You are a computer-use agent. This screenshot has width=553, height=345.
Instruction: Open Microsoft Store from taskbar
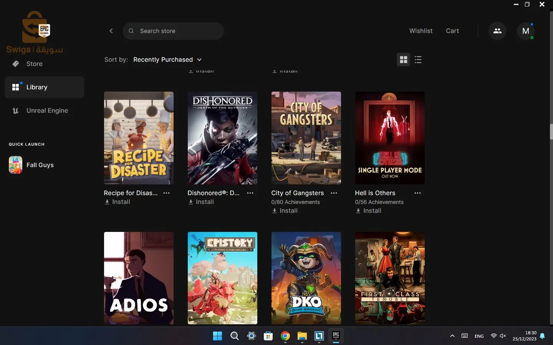click(268, 336)
